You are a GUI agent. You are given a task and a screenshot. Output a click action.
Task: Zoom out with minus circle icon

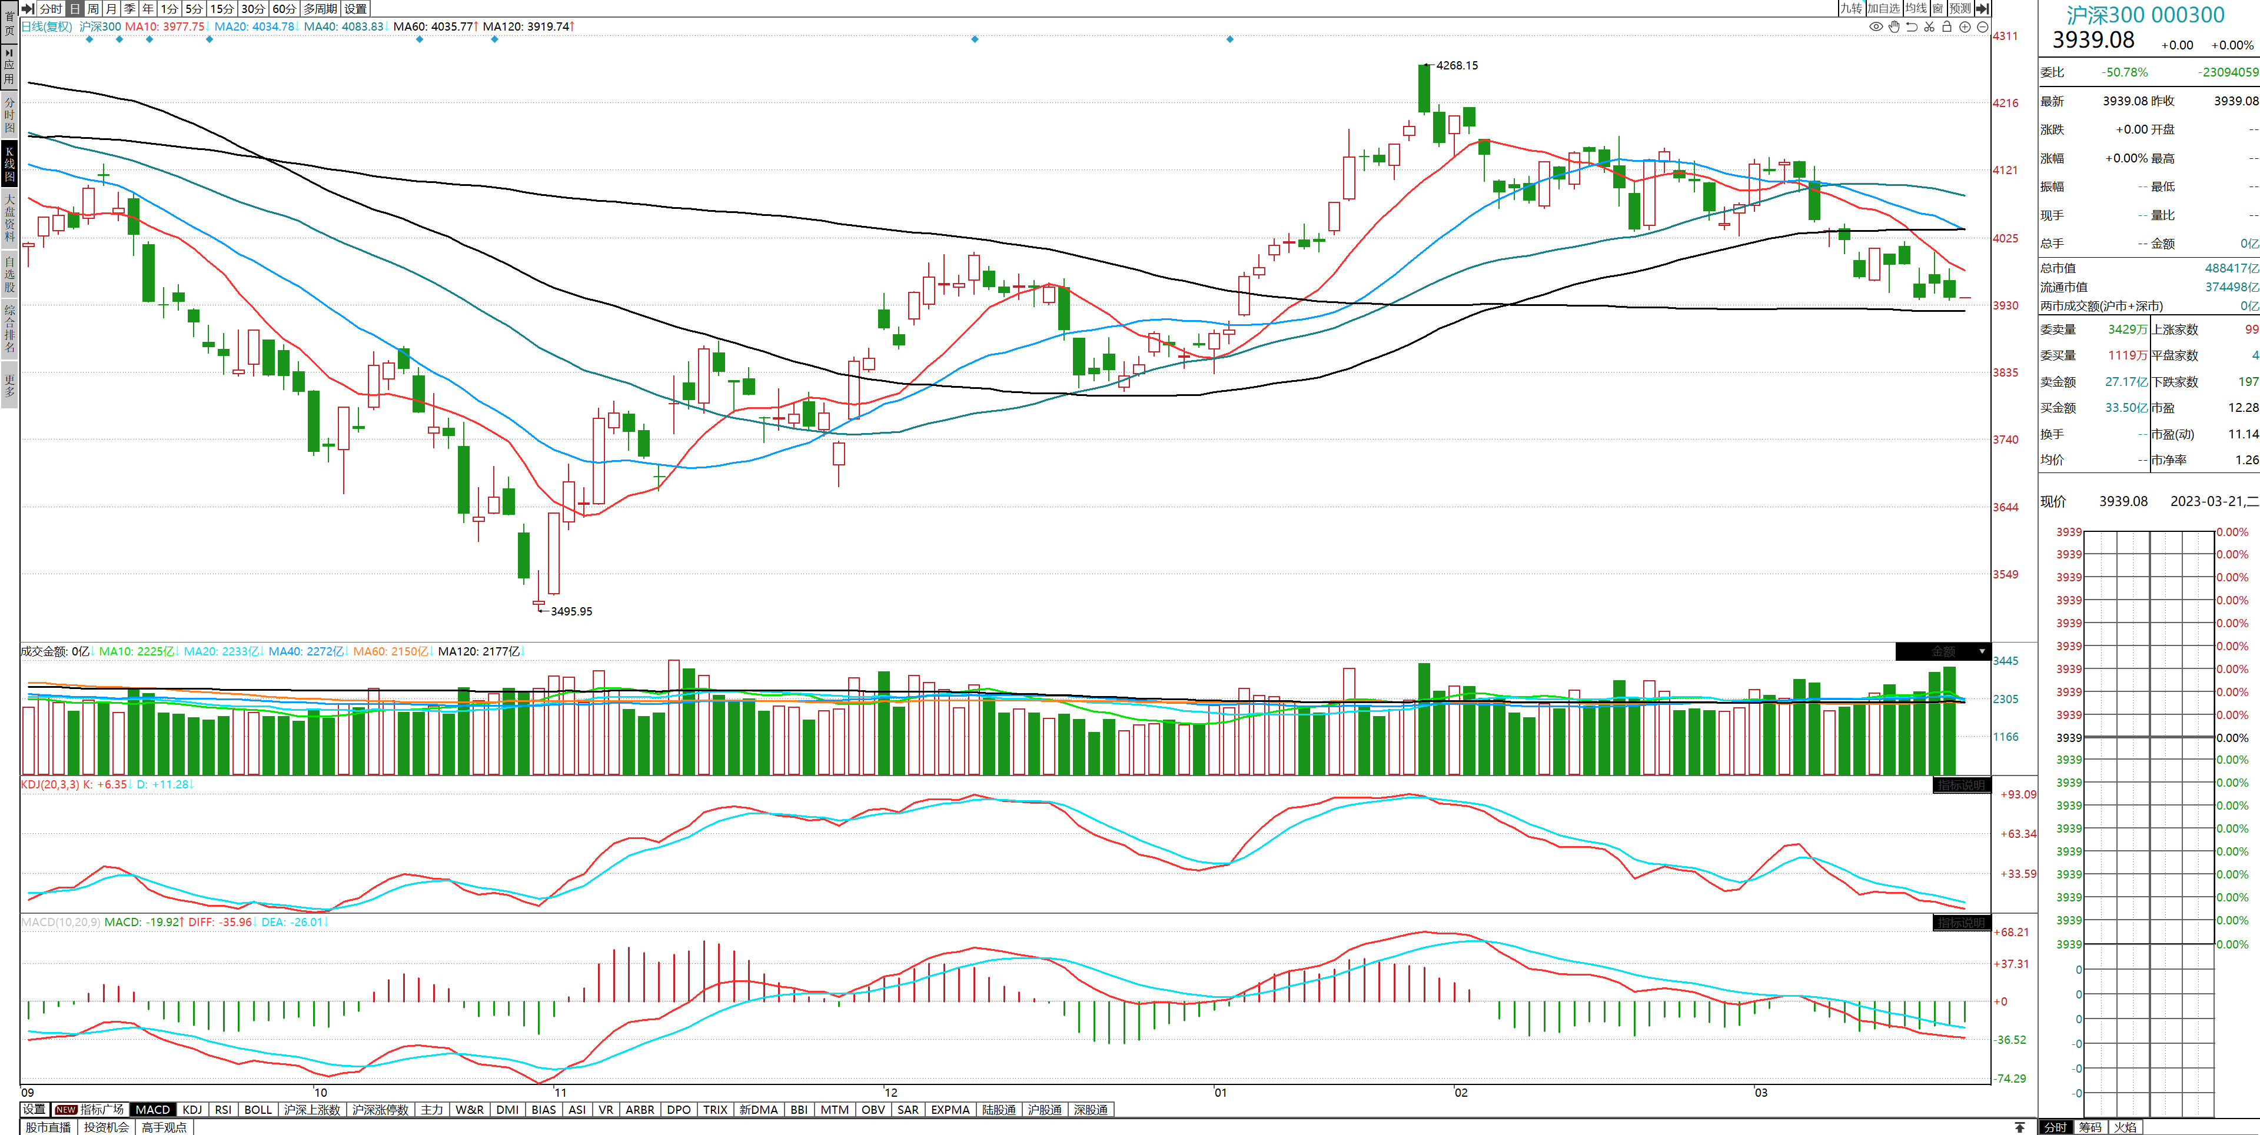click(x=1982, y=26)
